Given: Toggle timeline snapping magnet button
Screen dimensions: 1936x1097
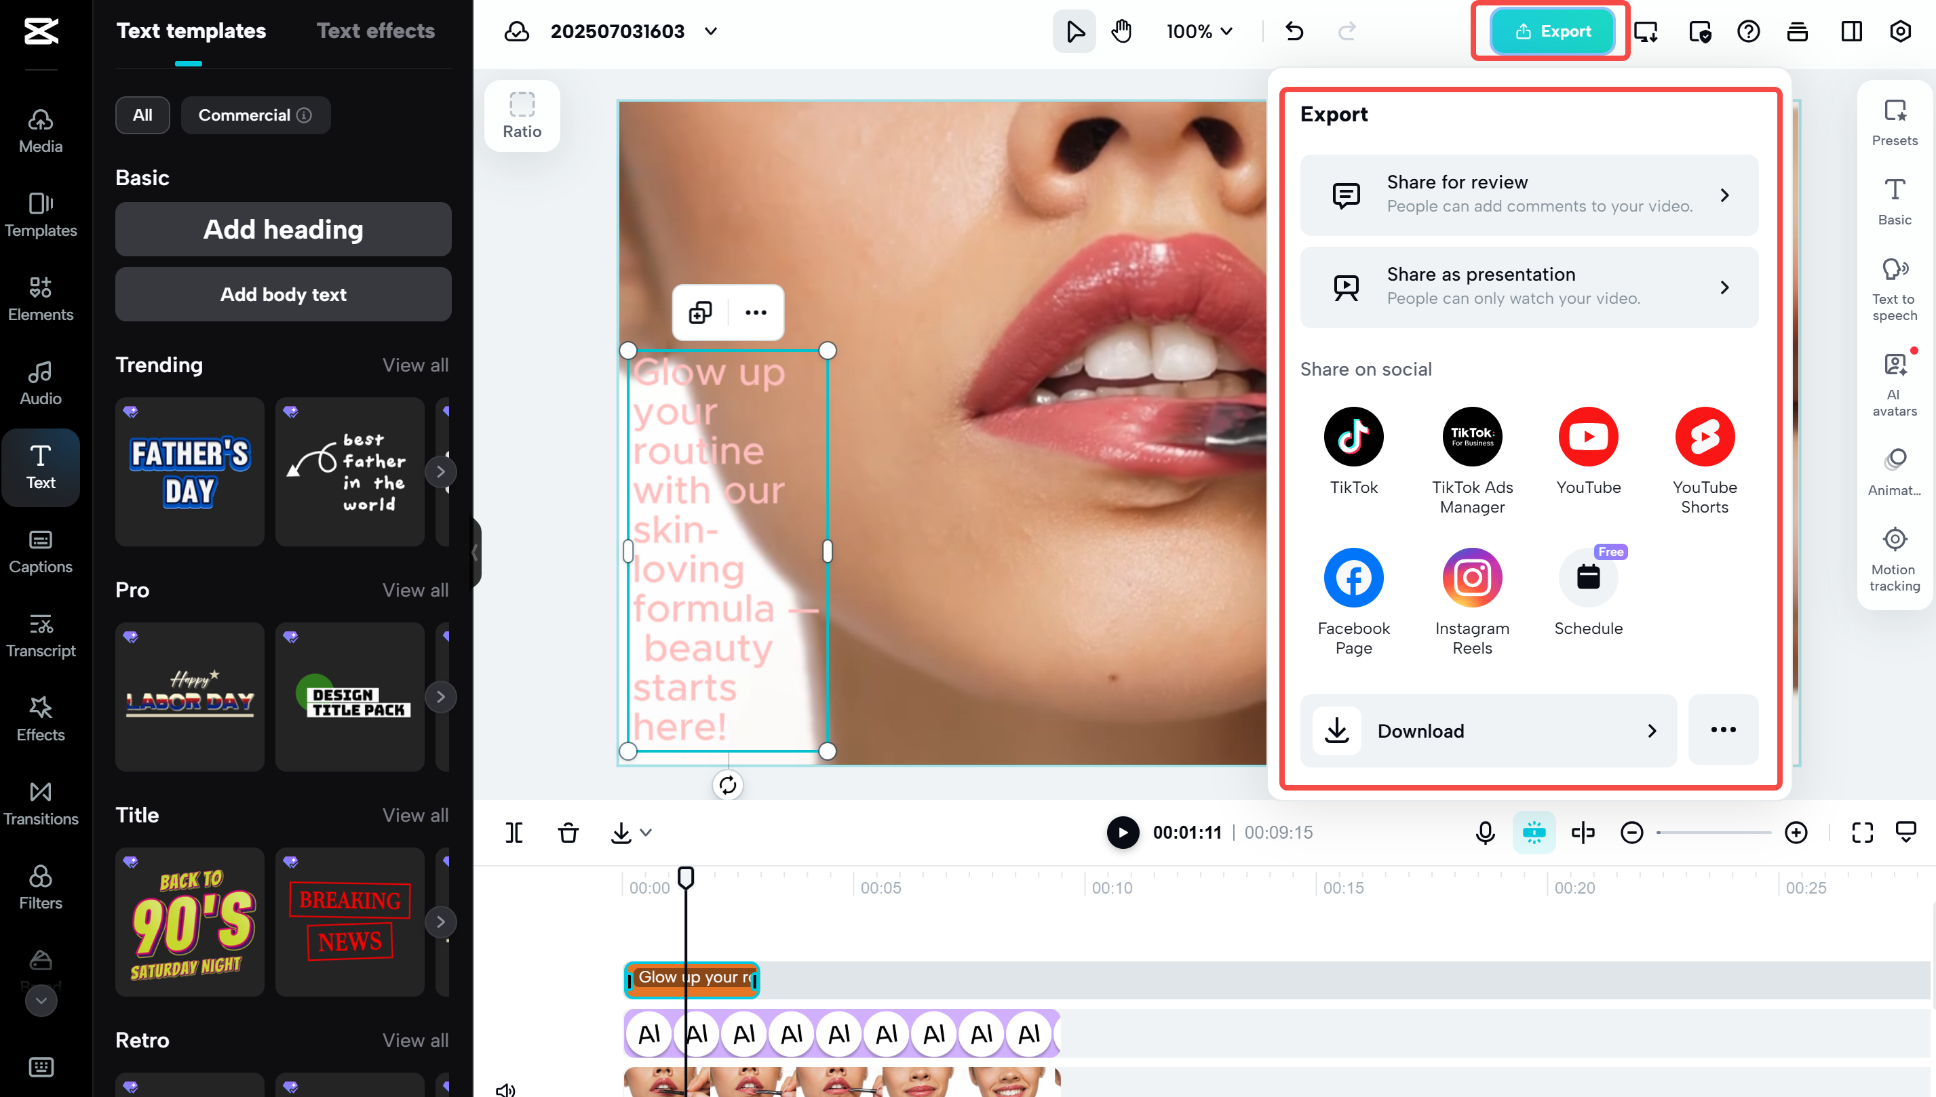Looking at the screenshot, I should pos(1534,833).
